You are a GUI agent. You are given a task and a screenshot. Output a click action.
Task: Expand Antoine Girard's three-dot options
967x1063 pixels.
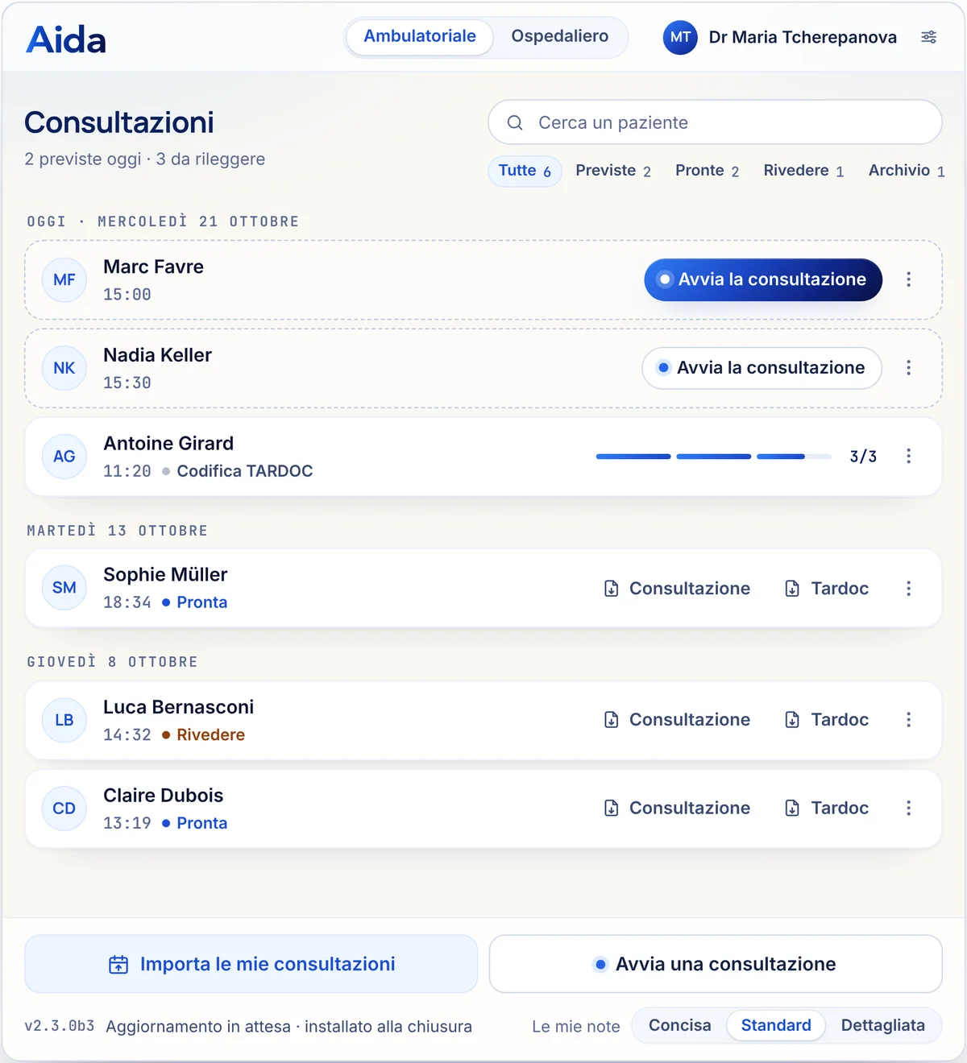pyautogui.click(x=908, y=457)
